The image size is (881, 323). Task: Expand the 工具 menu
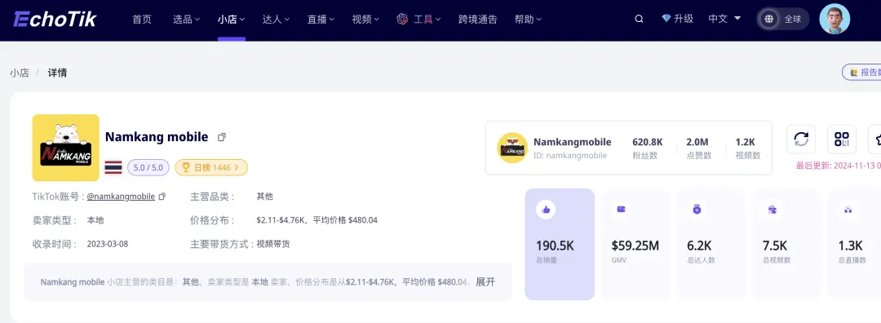(427, 19)
